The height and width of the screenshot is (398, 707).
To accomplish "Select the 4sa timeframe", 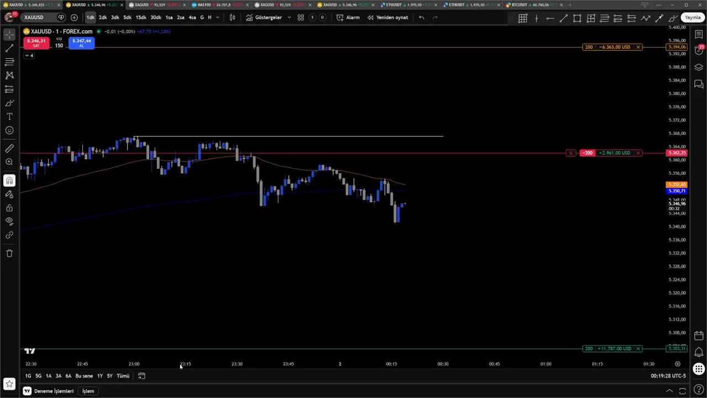I will click(192, 17).
